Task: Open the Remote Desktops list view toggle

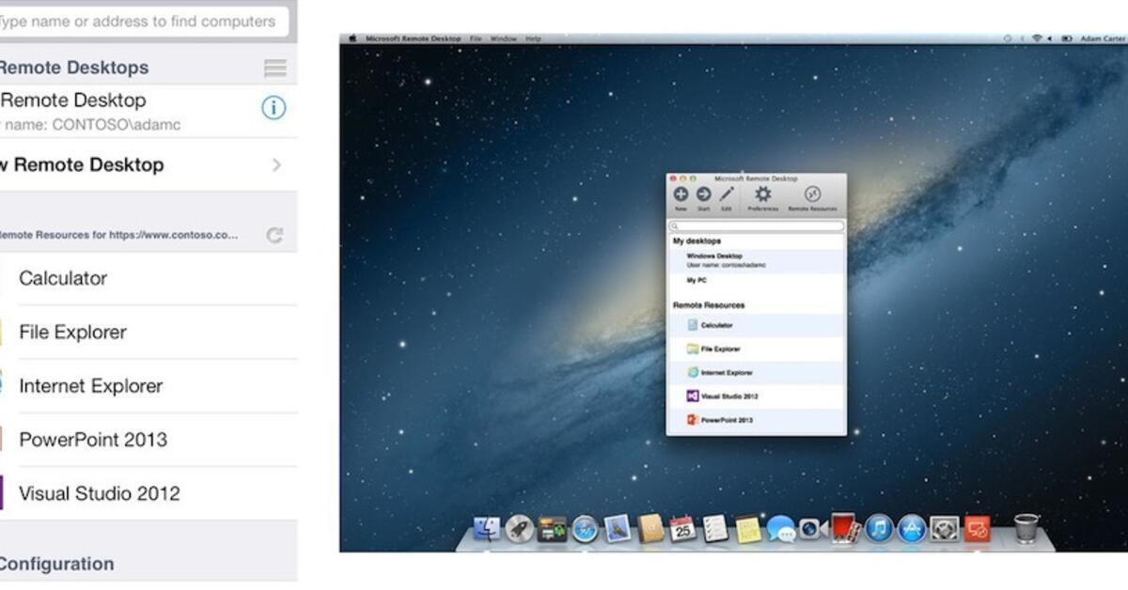Action: pos(274,68)
